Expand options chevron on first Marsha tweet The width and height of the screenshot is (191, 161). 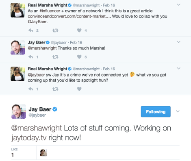(178, 5)
